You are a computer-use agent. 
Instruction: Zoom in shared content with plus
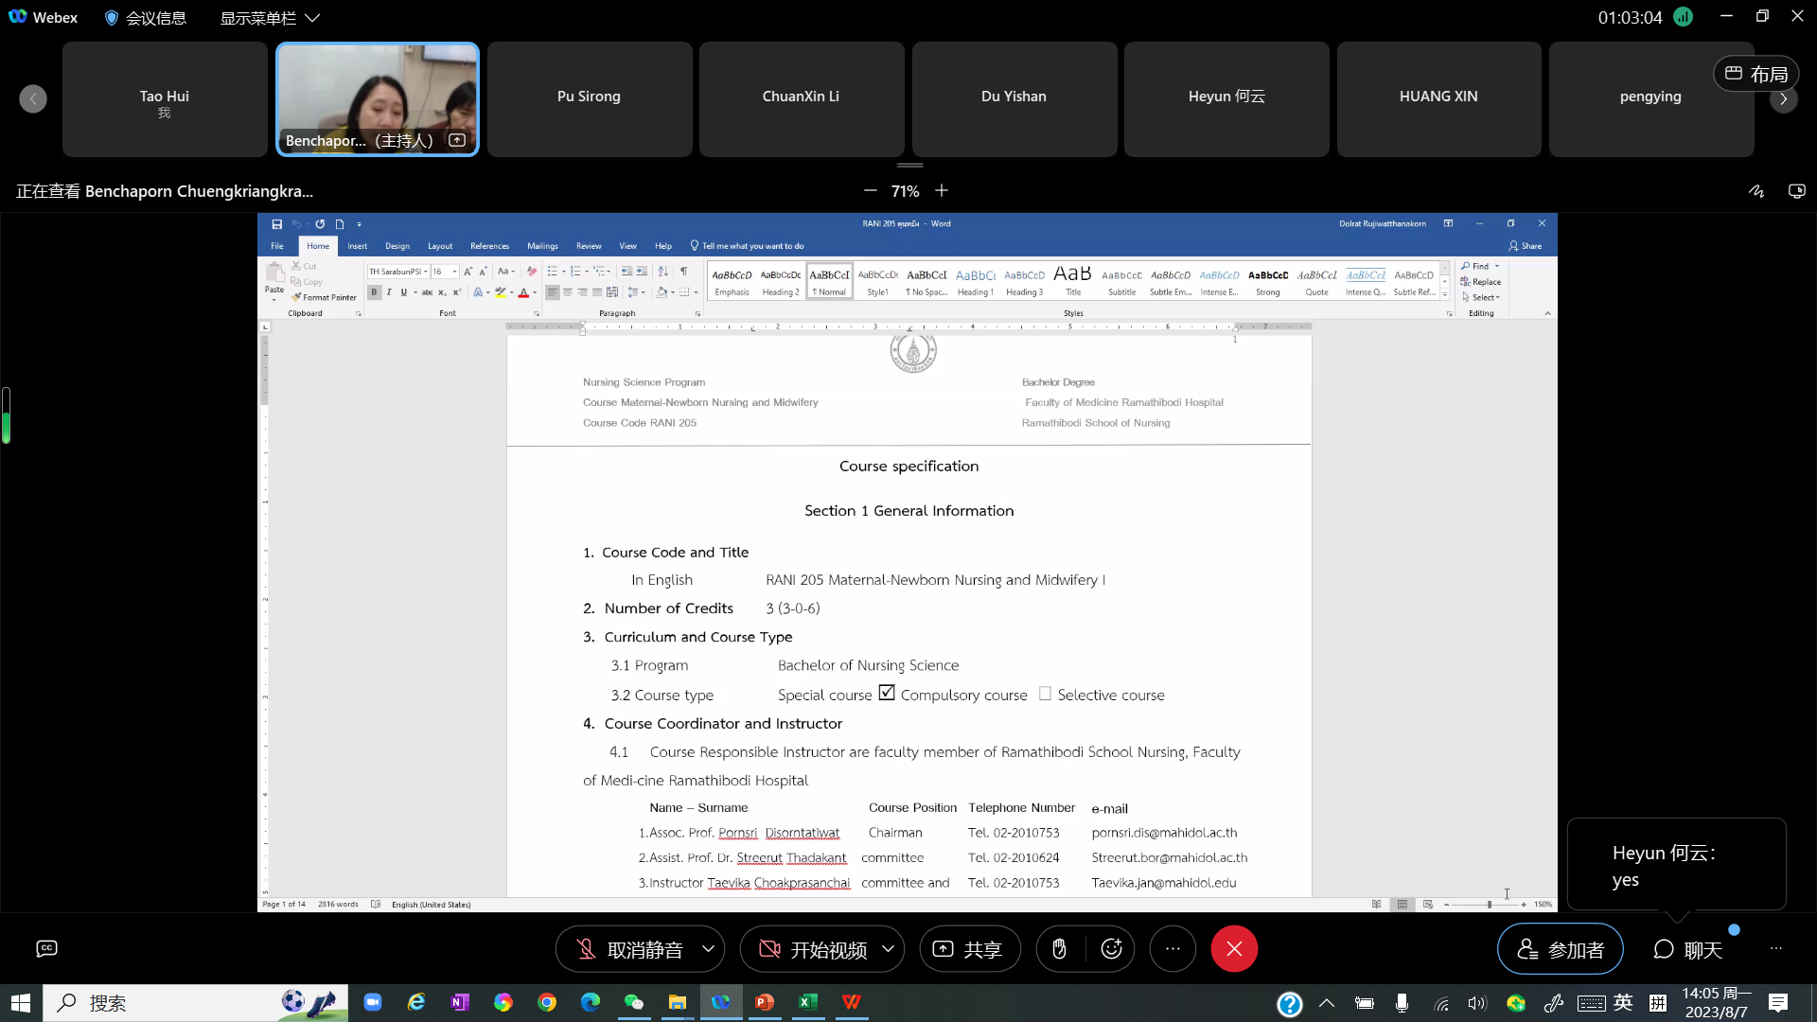click(942, 191)
